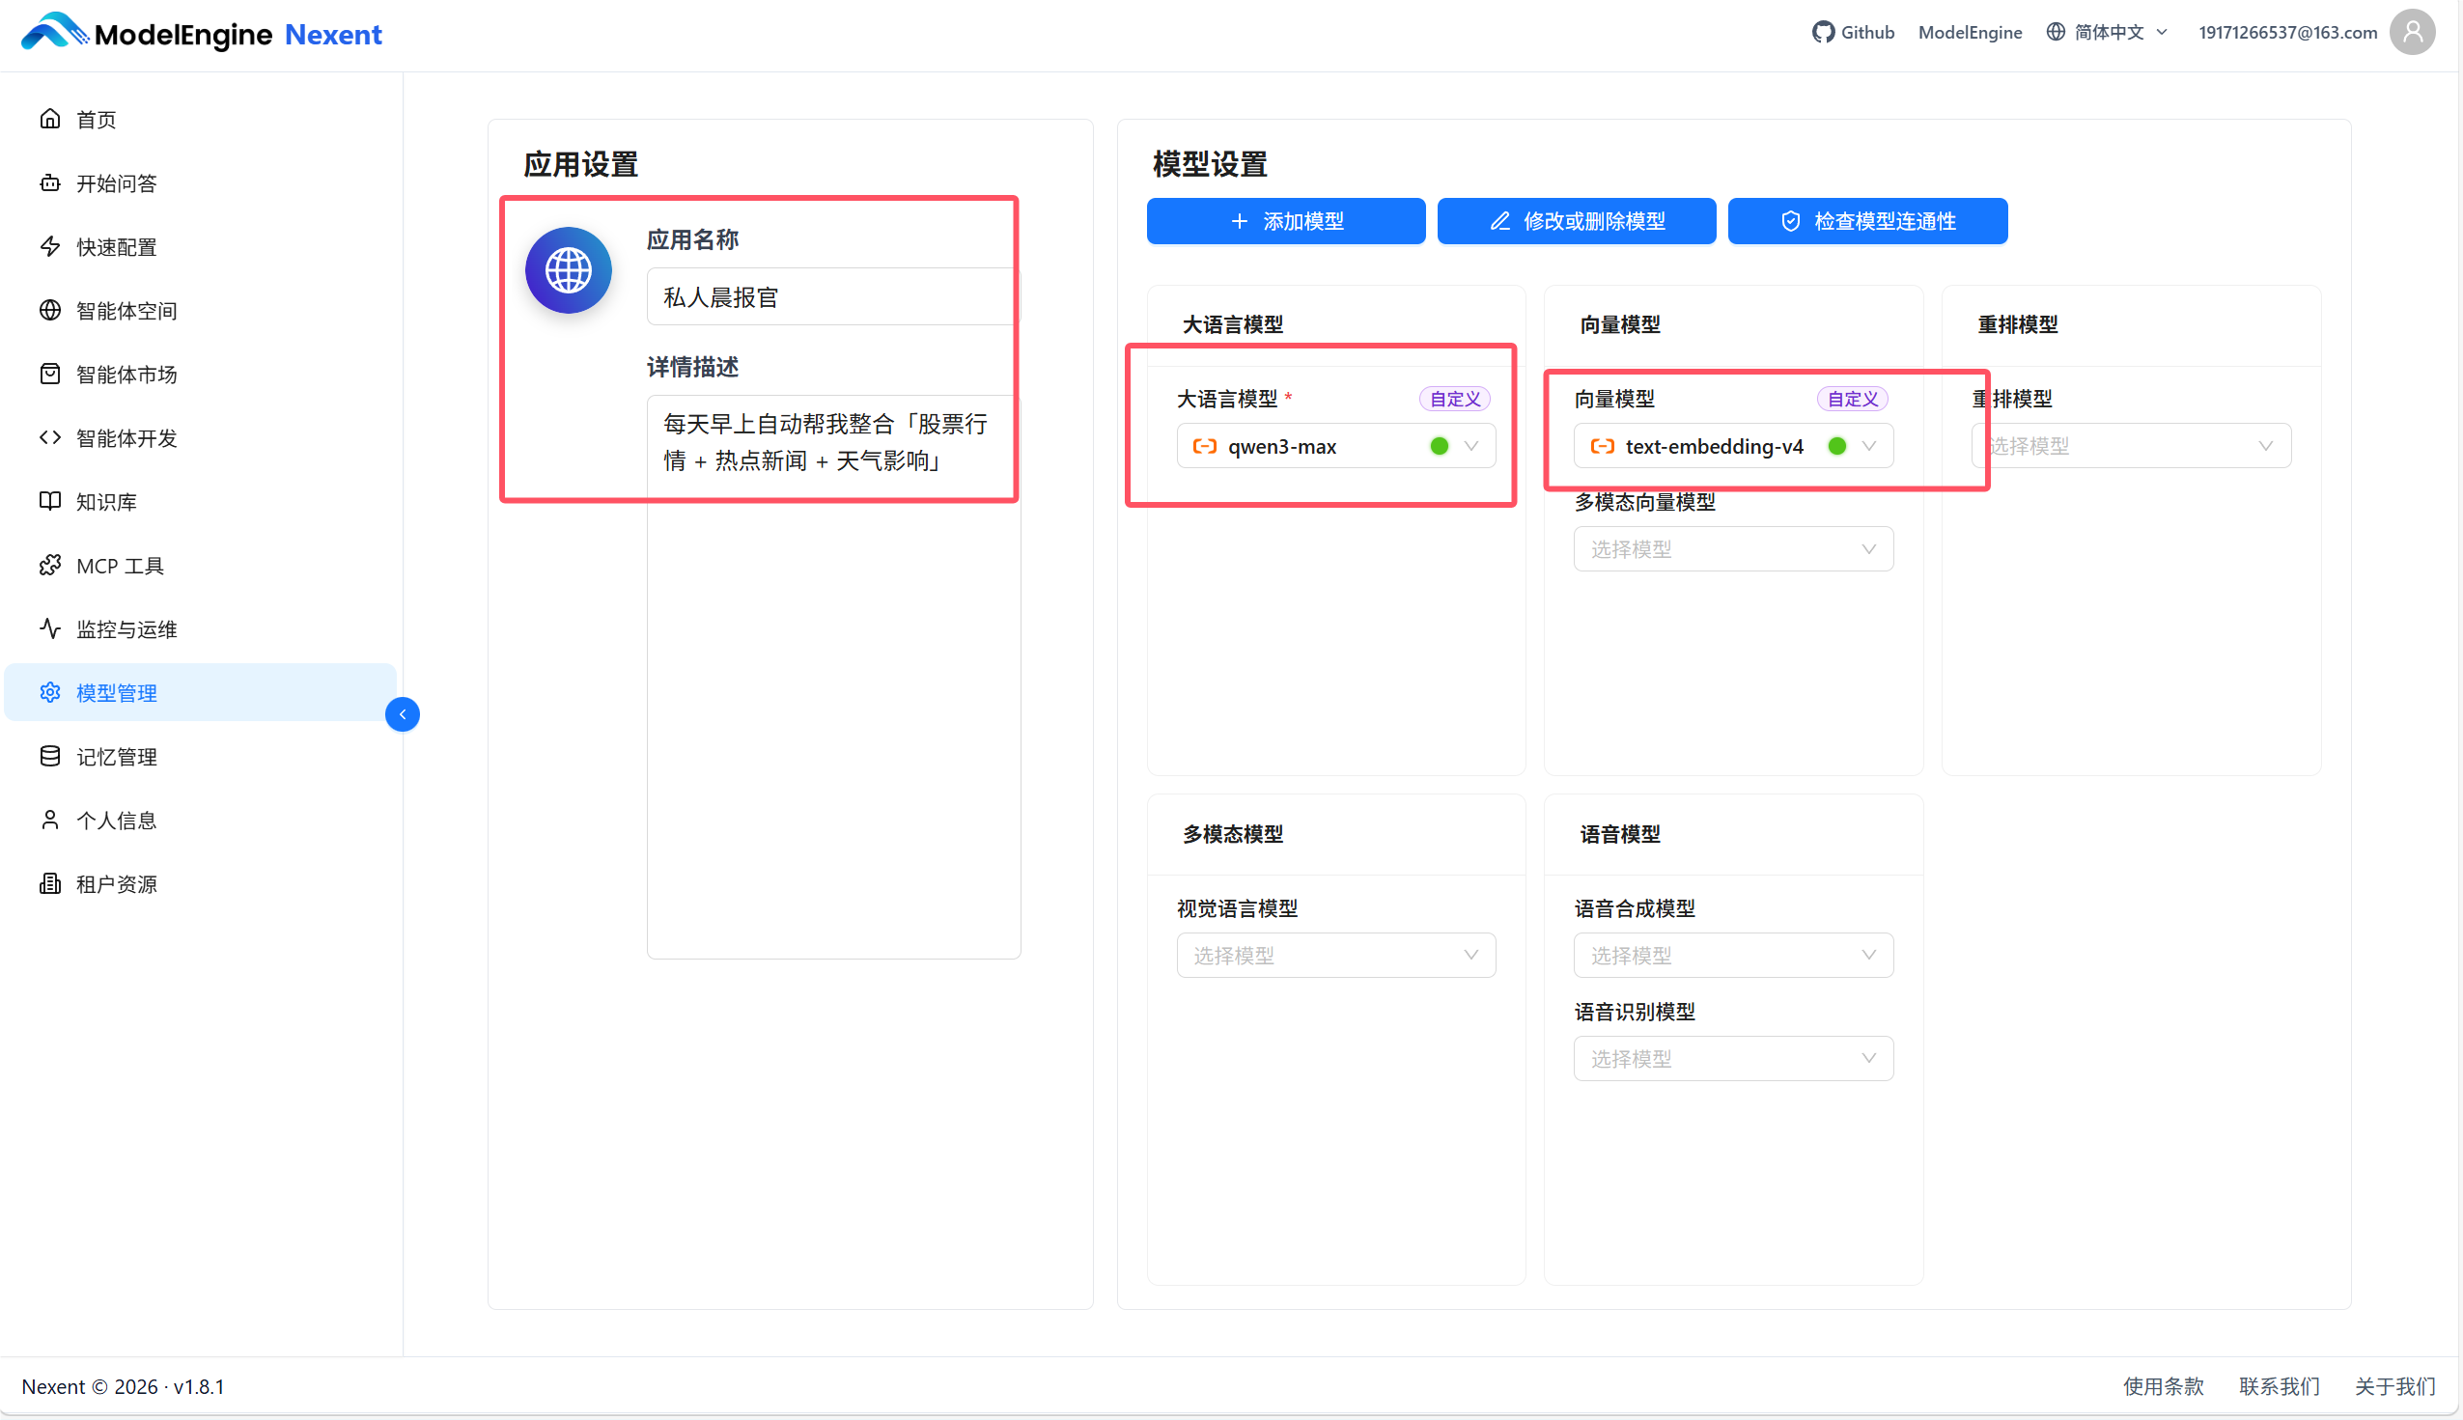Click the green status dot for qwen3-max
Screen dimensions: 2463x1420
pos(1439,447)
